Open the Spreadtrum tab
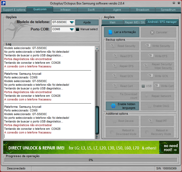 (x=168, y=10)
